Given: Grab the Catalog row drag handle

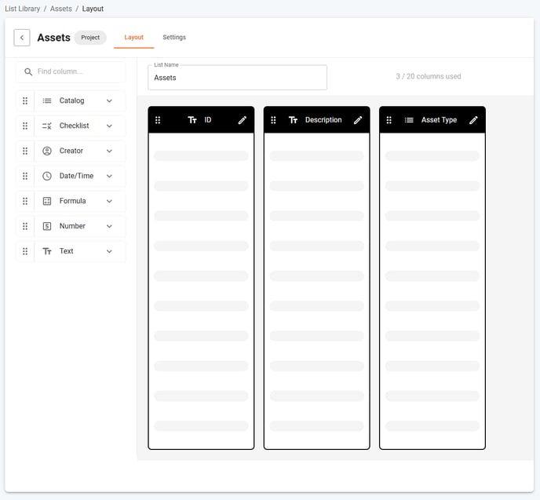Looking at the screenshot, I should (x=25, y=101).
